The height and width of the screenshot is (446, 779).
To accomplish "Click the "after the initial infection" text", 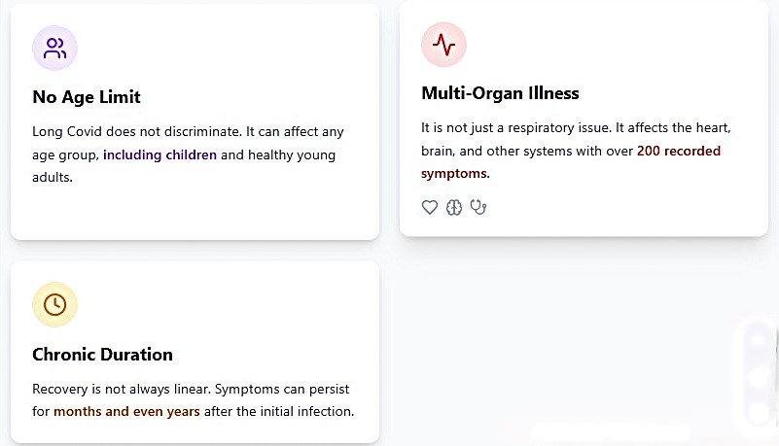I will coord(278,411).
